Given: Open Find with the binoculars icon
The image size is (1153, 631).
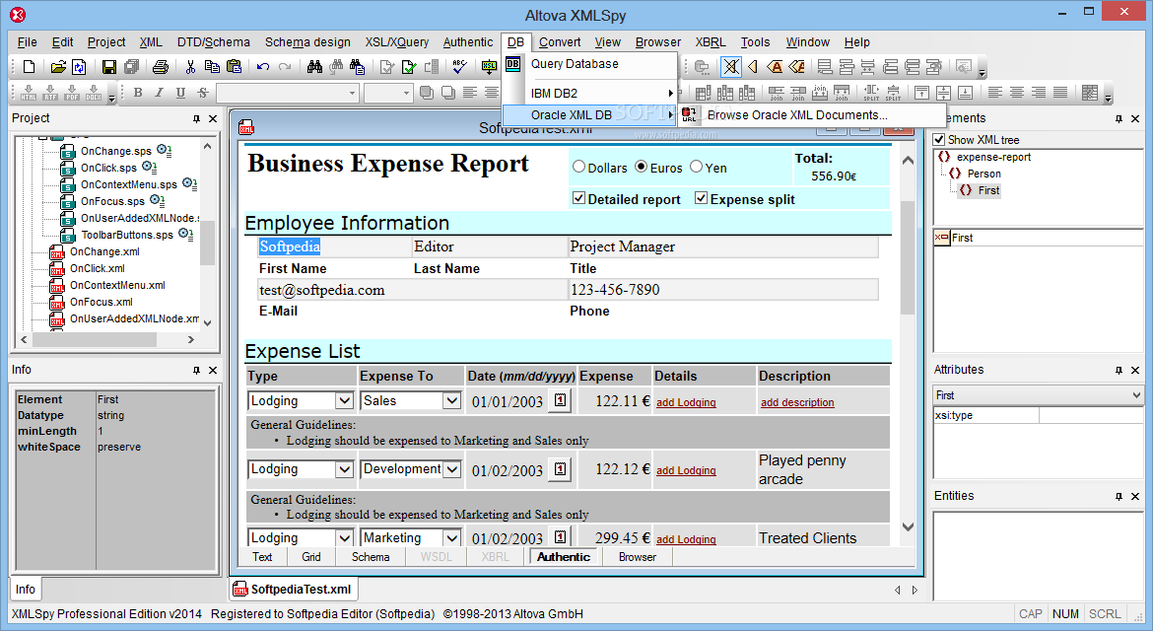Looking at the screenshot, I should (314, 67).
